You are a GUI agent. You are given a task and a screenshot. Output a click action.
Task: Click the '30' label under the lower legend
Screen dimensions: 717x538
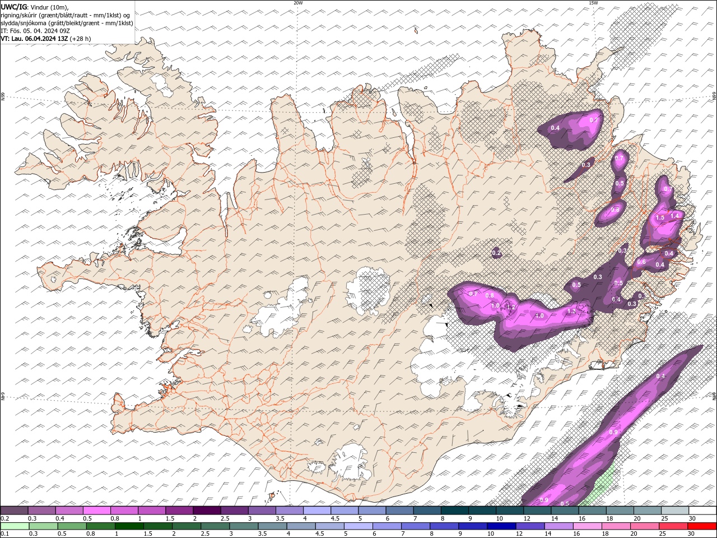(x=691, y=534)
